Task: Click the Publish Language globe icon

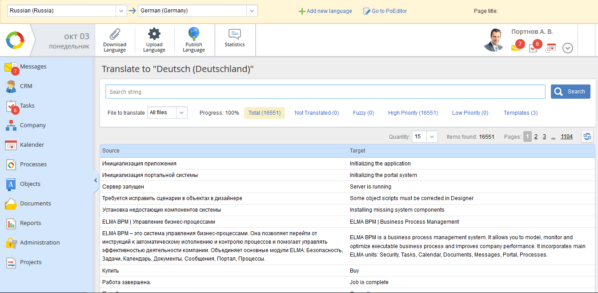Action: click(193, 34)
